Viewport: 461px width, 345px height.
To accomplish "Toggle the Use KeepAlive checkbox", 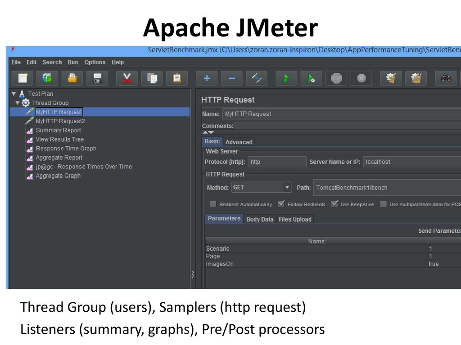I will pos(334,204).
